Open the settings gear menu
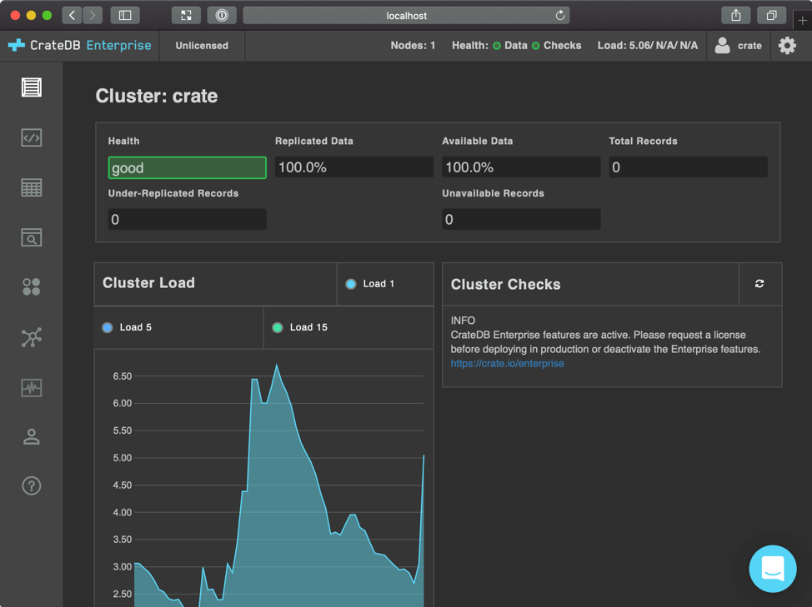The height and width of the screenshot is (607, 812). 787,46
